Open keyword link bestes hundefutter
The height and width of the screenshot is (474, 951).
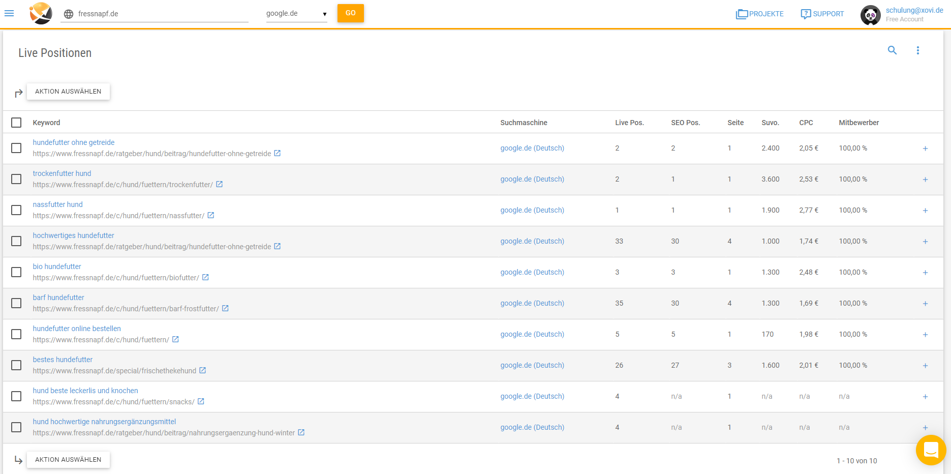point(63,360)
